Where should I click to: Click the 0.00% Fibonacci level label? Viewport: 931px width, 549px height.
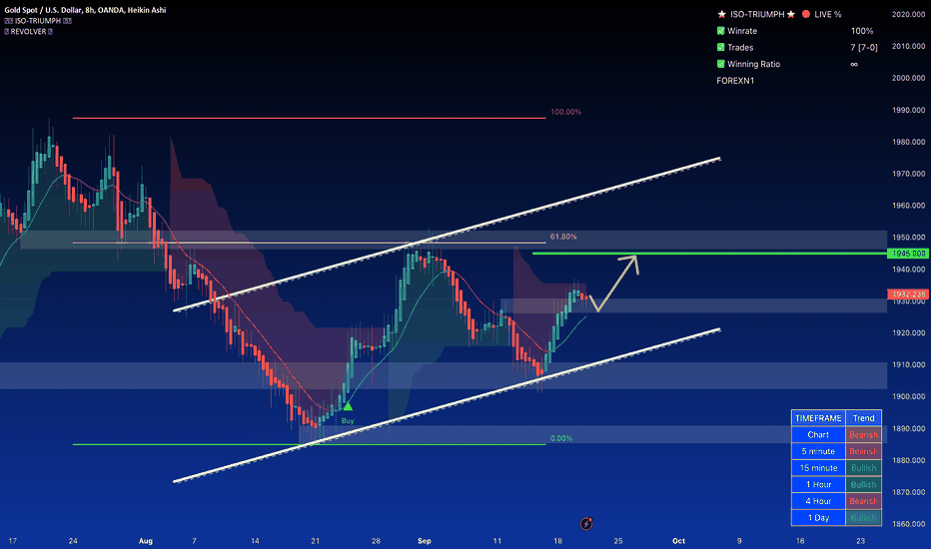pos(561,438)
